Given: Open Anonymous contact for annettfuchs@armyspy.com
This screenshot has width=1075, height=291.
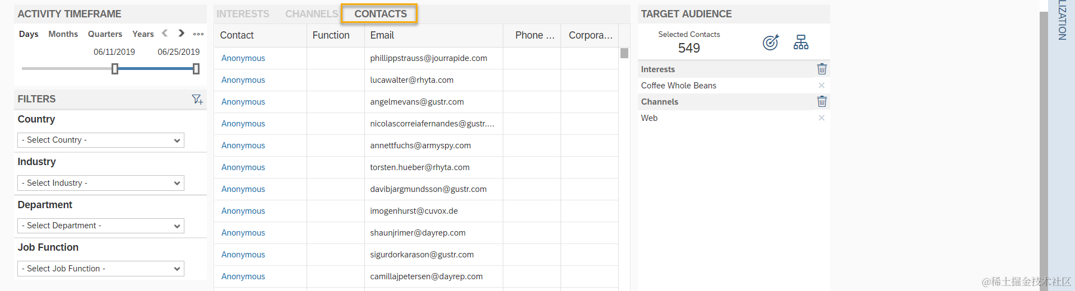Looking at the screenshot, I should coord(243,145).
